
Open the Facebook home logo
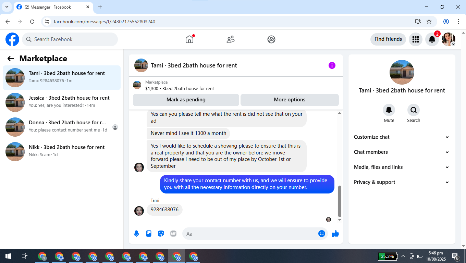(x=12, y=39)
